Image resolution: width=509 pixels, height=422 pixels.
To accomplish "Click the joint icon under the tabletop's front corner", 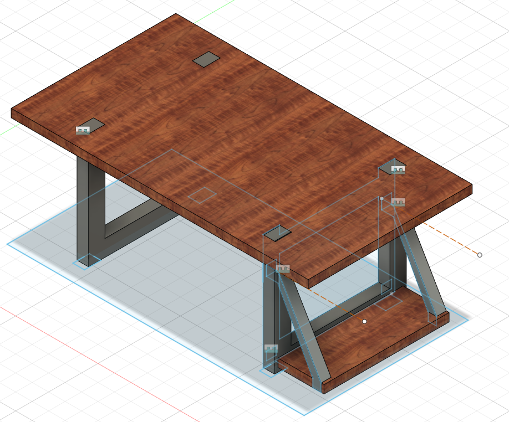I will [x=282, y=269].
